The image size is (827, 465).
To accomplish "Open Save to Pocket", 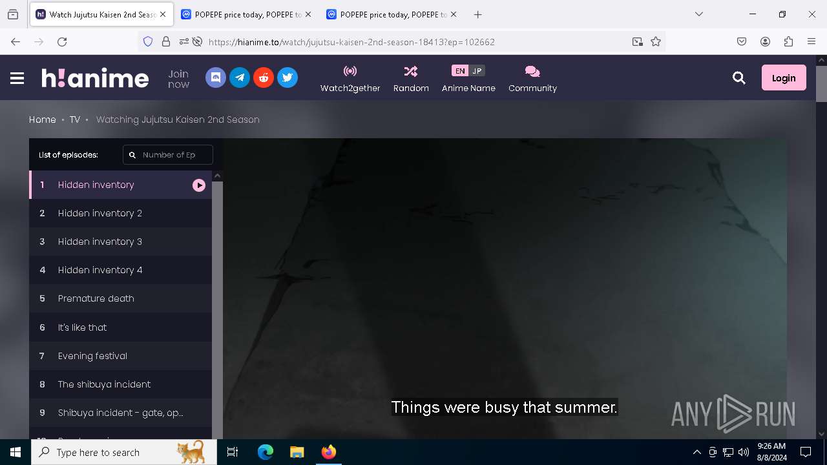I will [x=742, y=41].
